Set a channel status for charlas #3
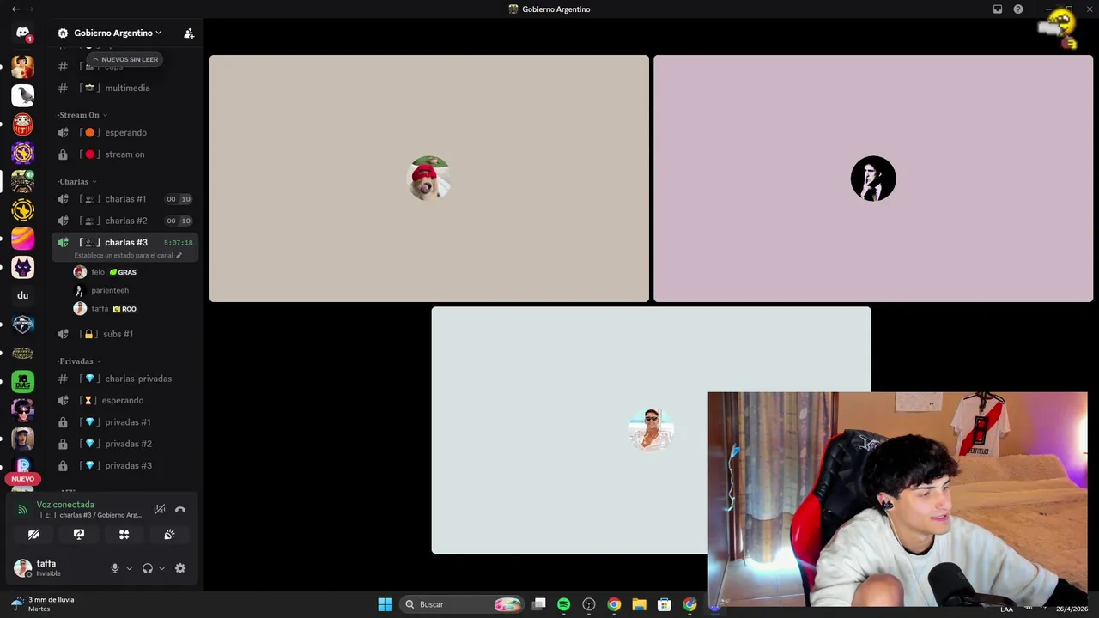This screenshot has height=618, width=1099. point(128,256)
